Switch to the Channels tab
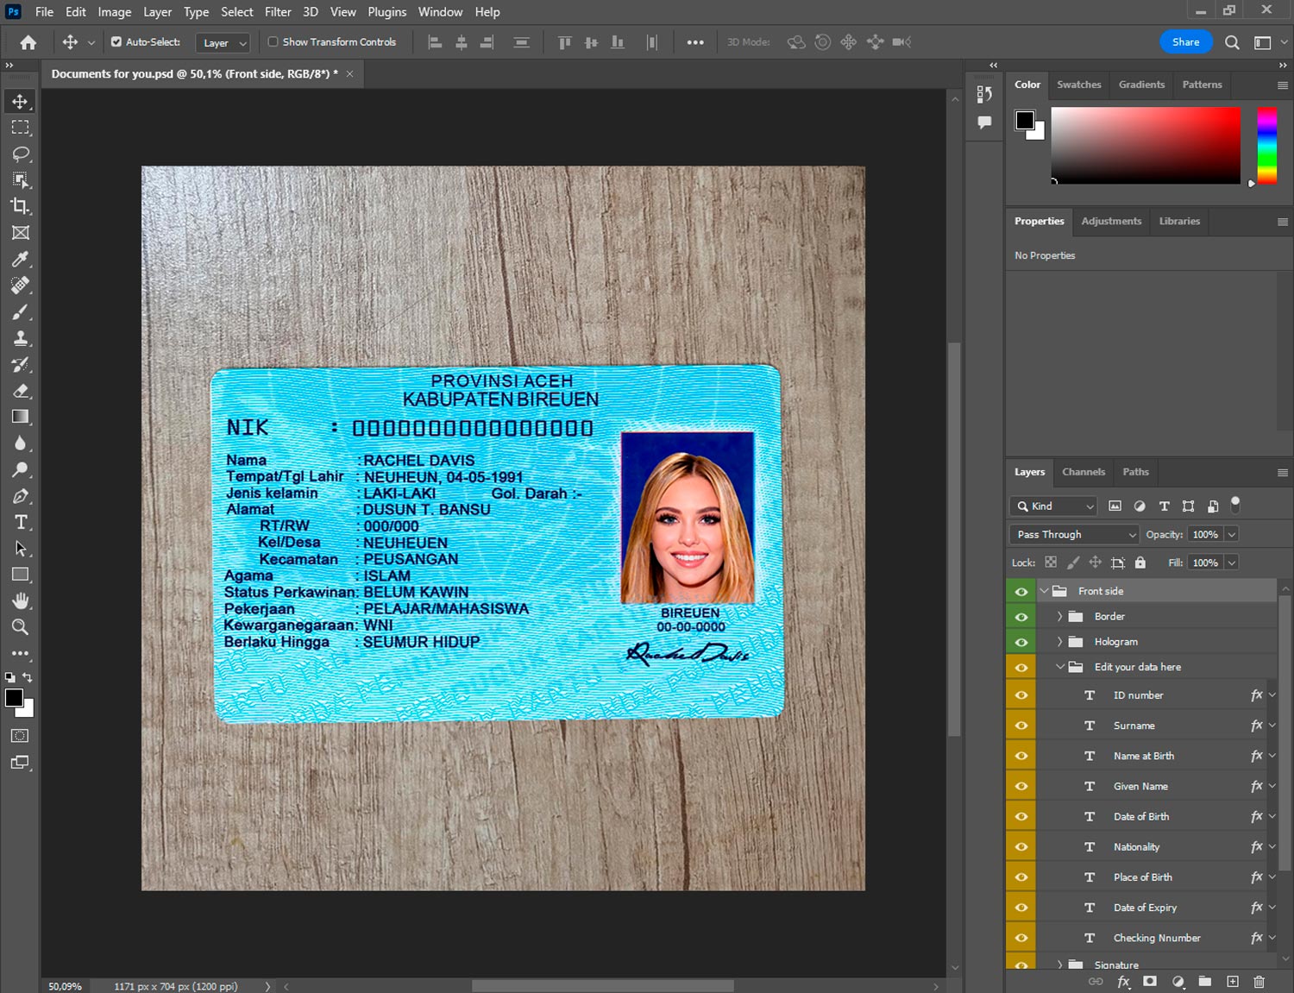 [x=1083, y=472]
